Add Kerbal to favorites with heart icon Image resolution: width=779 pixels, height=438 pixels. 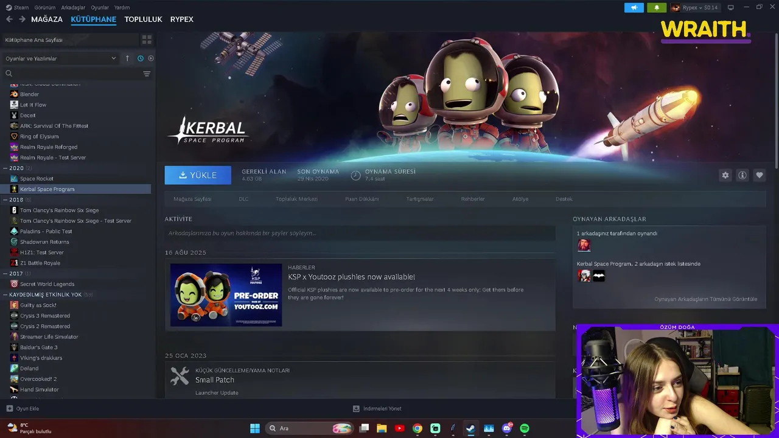tap(759, 175)
